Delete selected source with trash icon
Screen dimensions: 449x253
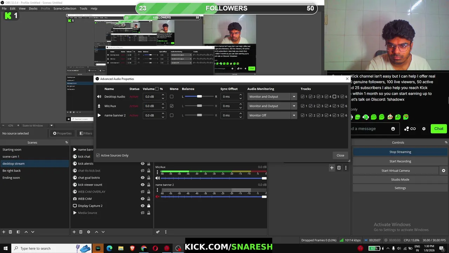tap(81, 232)
